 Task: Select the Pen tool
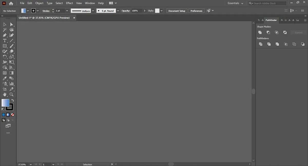pyautogui.click(x=5, y=35)
